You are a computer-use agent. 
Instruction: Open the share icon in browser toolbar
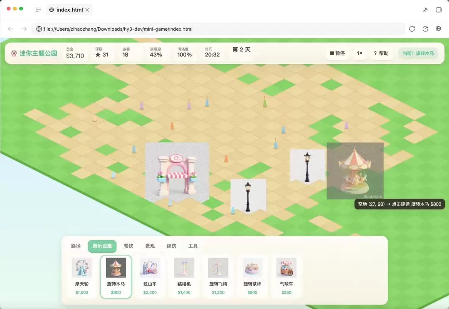[425, 29]
